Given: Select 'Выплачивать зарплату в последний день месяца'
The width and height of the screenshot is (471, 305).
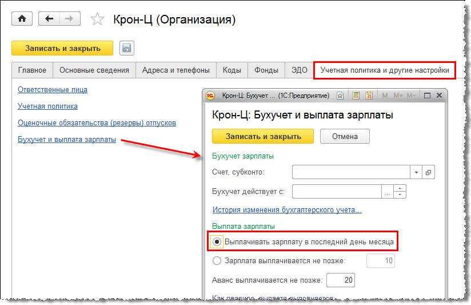Looking at the screenshot, I should click(217, 242).
